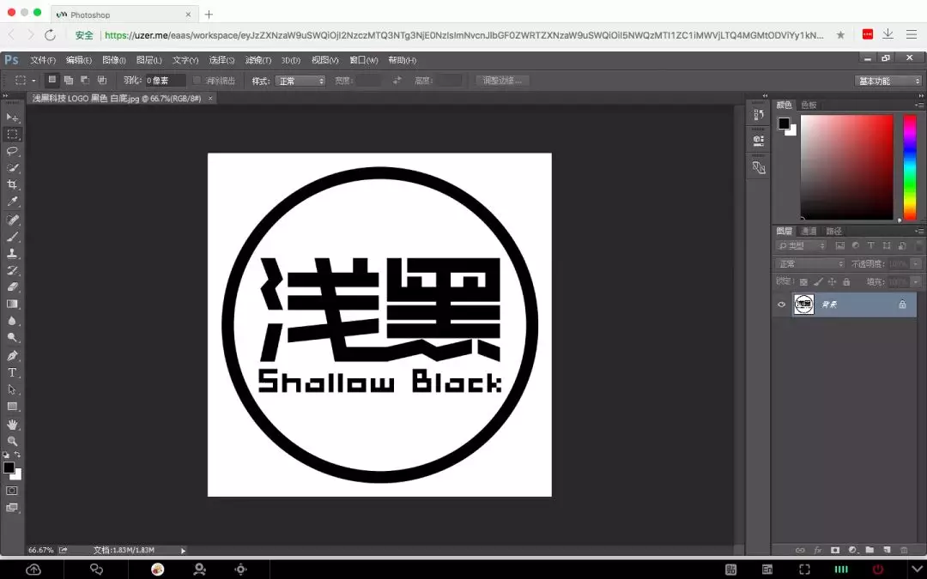Toggle Quick Mask mode icon

pyautogui.click(x=12, y=491)
